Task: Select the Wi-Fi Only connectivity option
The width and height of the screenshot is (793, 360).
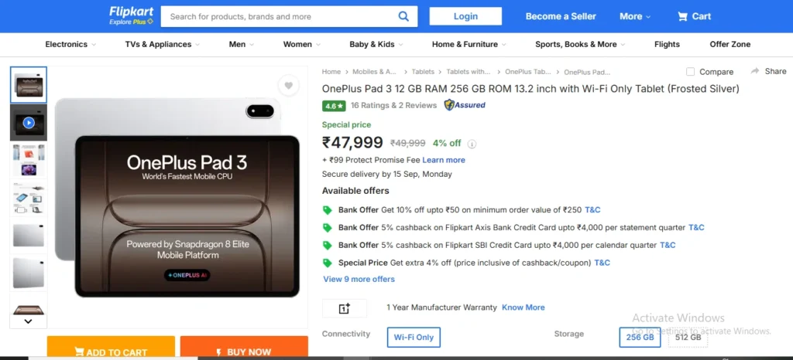Action: pyautogui.click(x=414, y=338)
